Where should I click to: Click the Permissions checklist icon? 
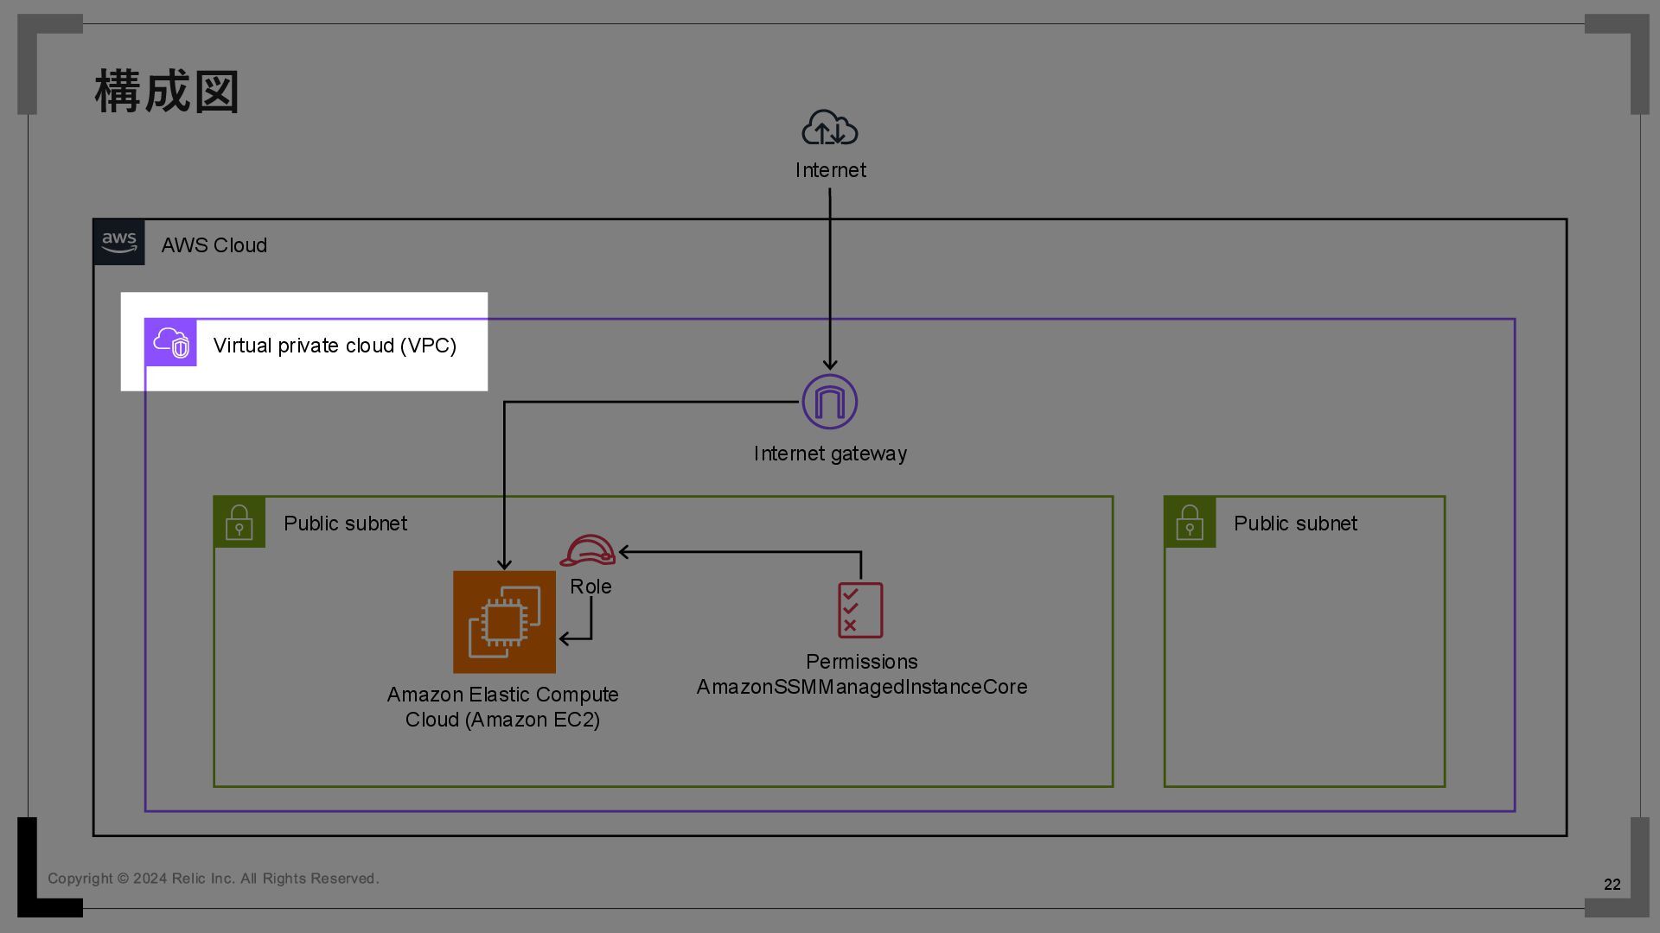pyautogui.click(x=860, y=610)
